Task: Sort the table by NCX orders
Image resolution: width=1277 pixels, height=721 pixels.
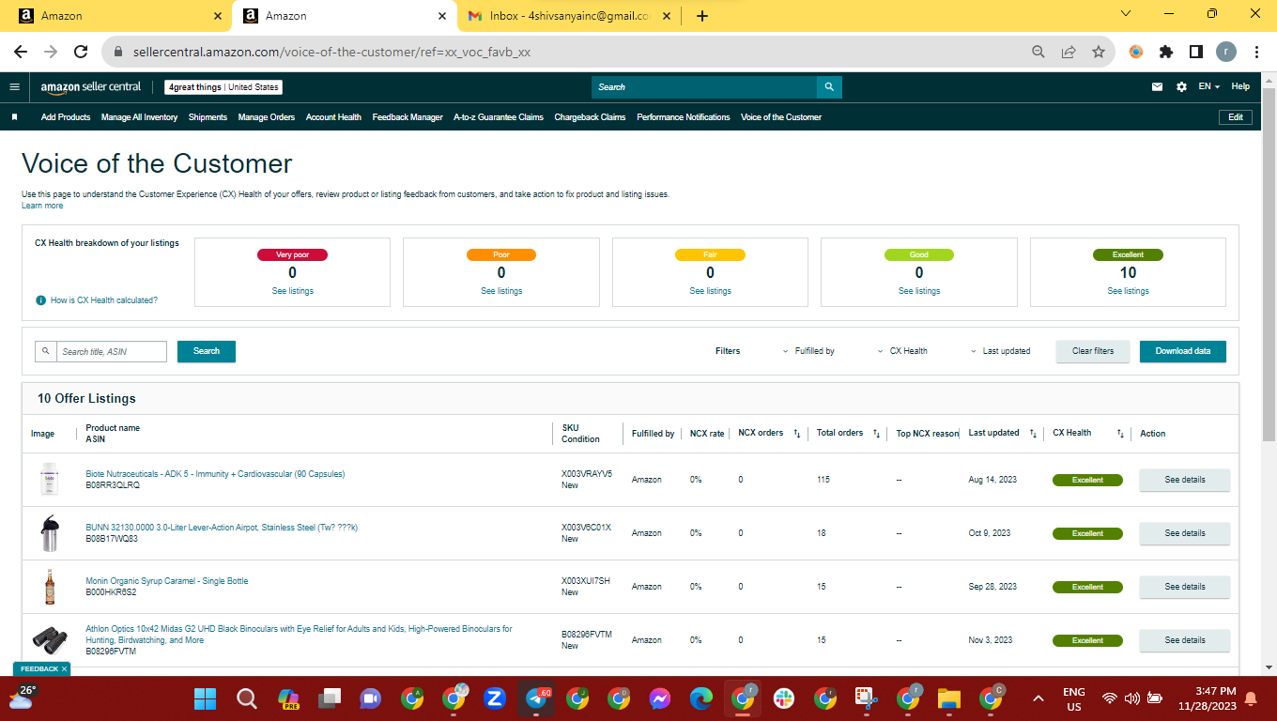Action: (x=796, y=434)
